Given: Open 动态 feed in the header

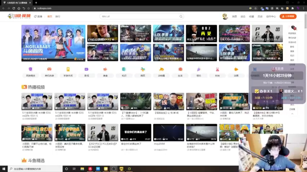Looking at the screenshot, I should coord(243,16).
